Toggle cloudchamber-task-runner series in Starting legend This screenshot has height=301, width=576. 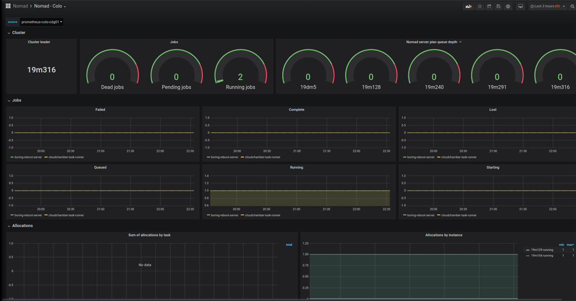459,215
